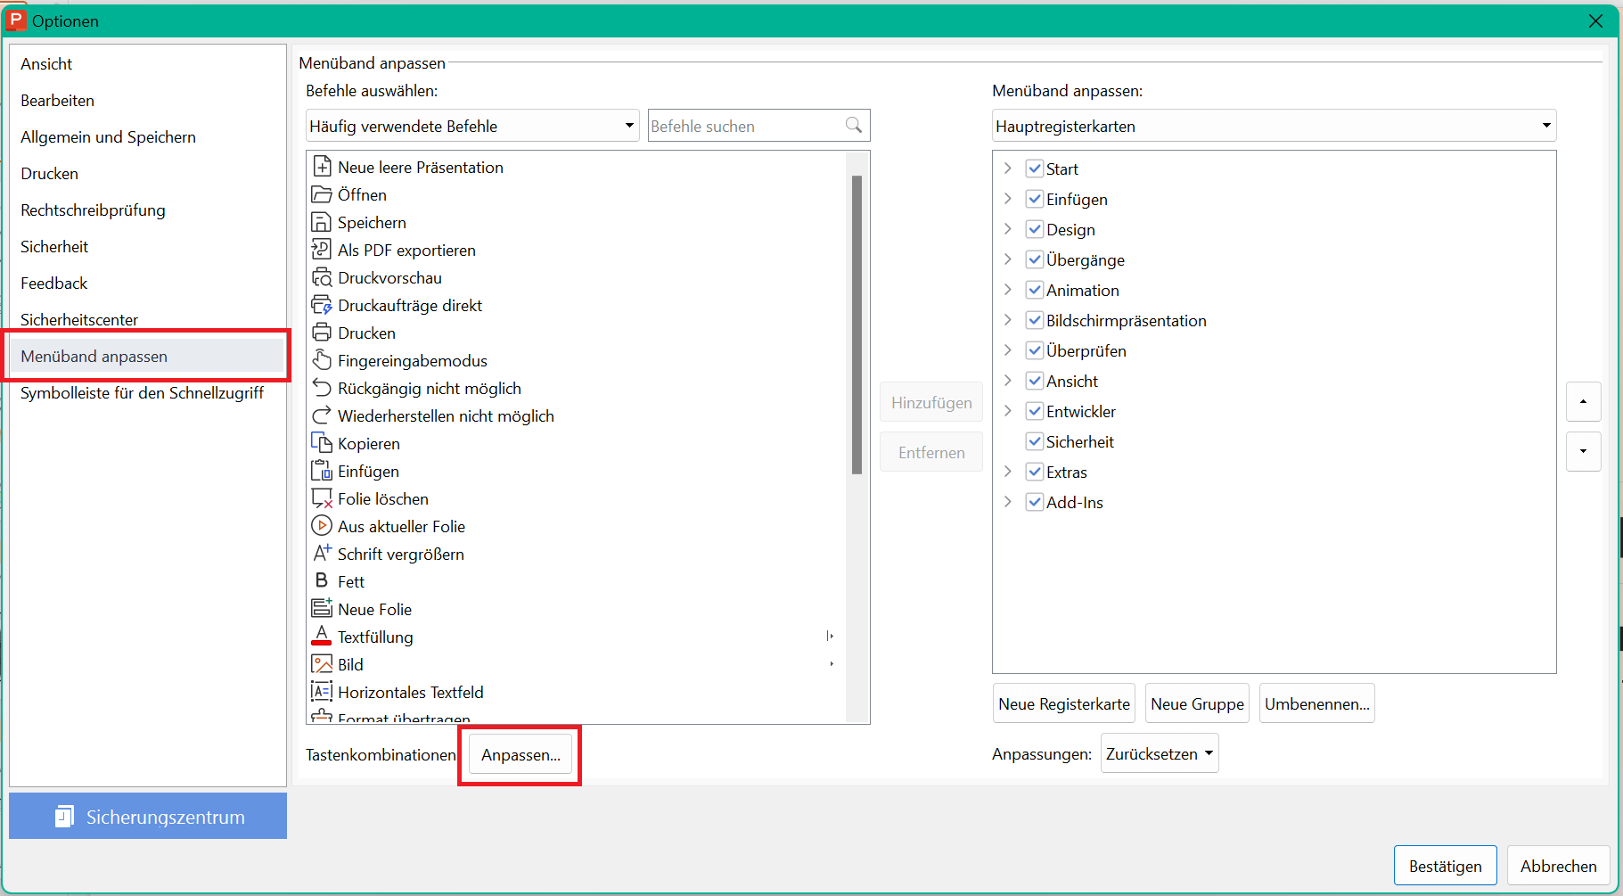Disable the Design tab checkbox
The height and width of the screenshot is (896, 1623).
[1035, 230]
